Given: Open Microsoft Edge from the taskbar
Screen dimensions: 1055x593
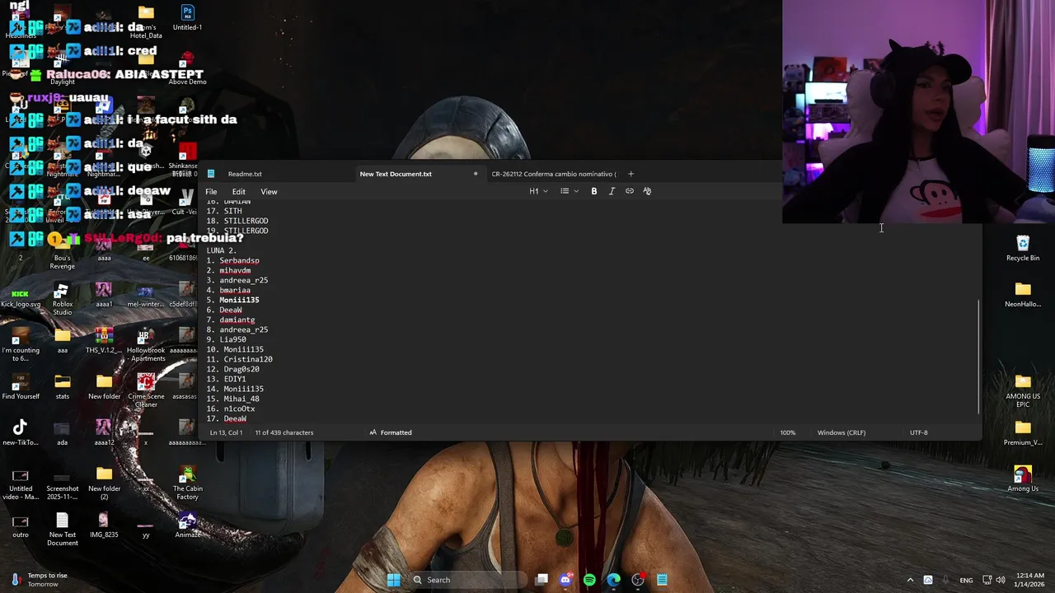Looking at the screenshot, I should [x=613, y=580].
